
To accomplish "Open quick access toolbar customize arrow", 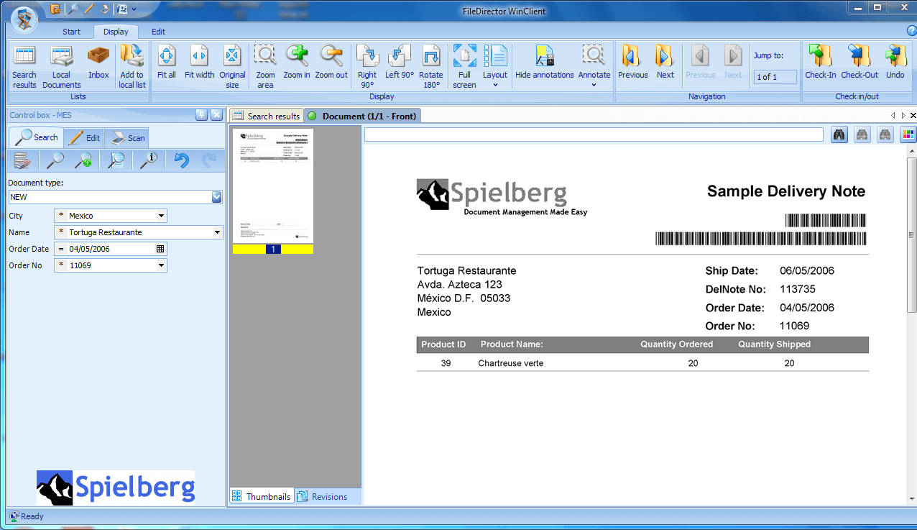I will [x=134, y=9].
